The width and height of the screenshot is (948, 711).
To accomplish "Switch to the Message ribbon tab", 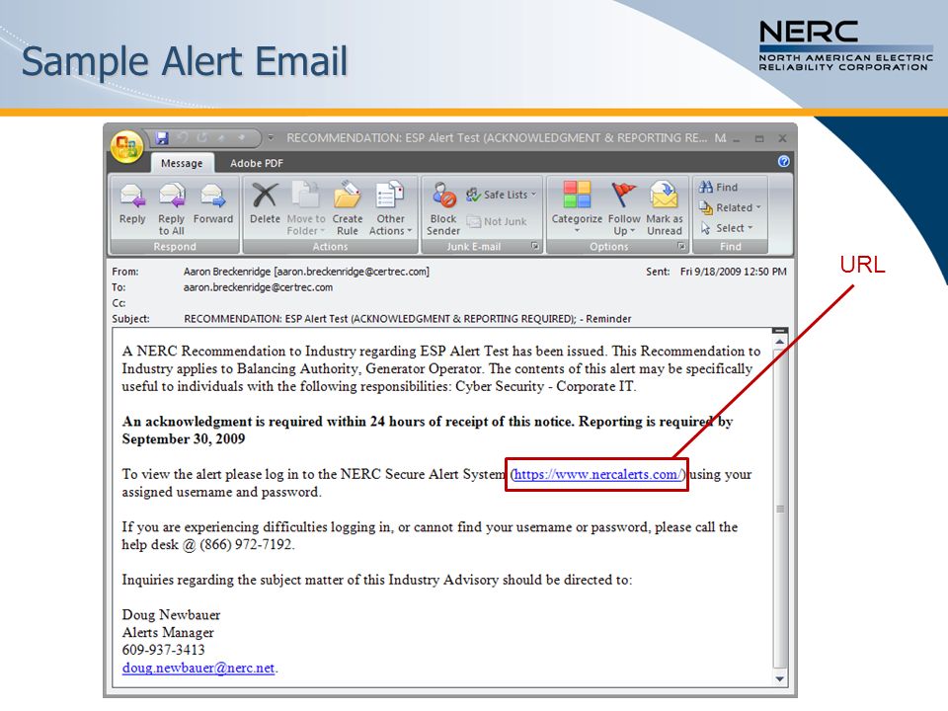I will 182,163.
